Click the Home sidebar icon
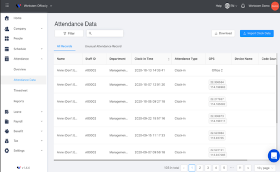Screen dimensions: 280x172 pyautogui.click(x=7, y=18)
